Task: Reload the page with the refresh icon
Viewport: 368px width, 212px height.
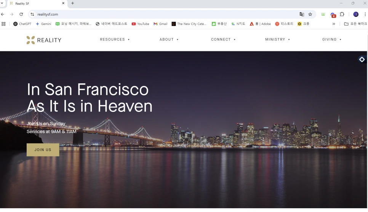Action: click(21, 14)
